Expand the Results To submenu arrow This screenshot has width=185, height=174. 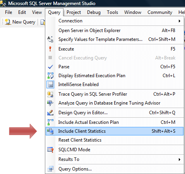[180, 159]
